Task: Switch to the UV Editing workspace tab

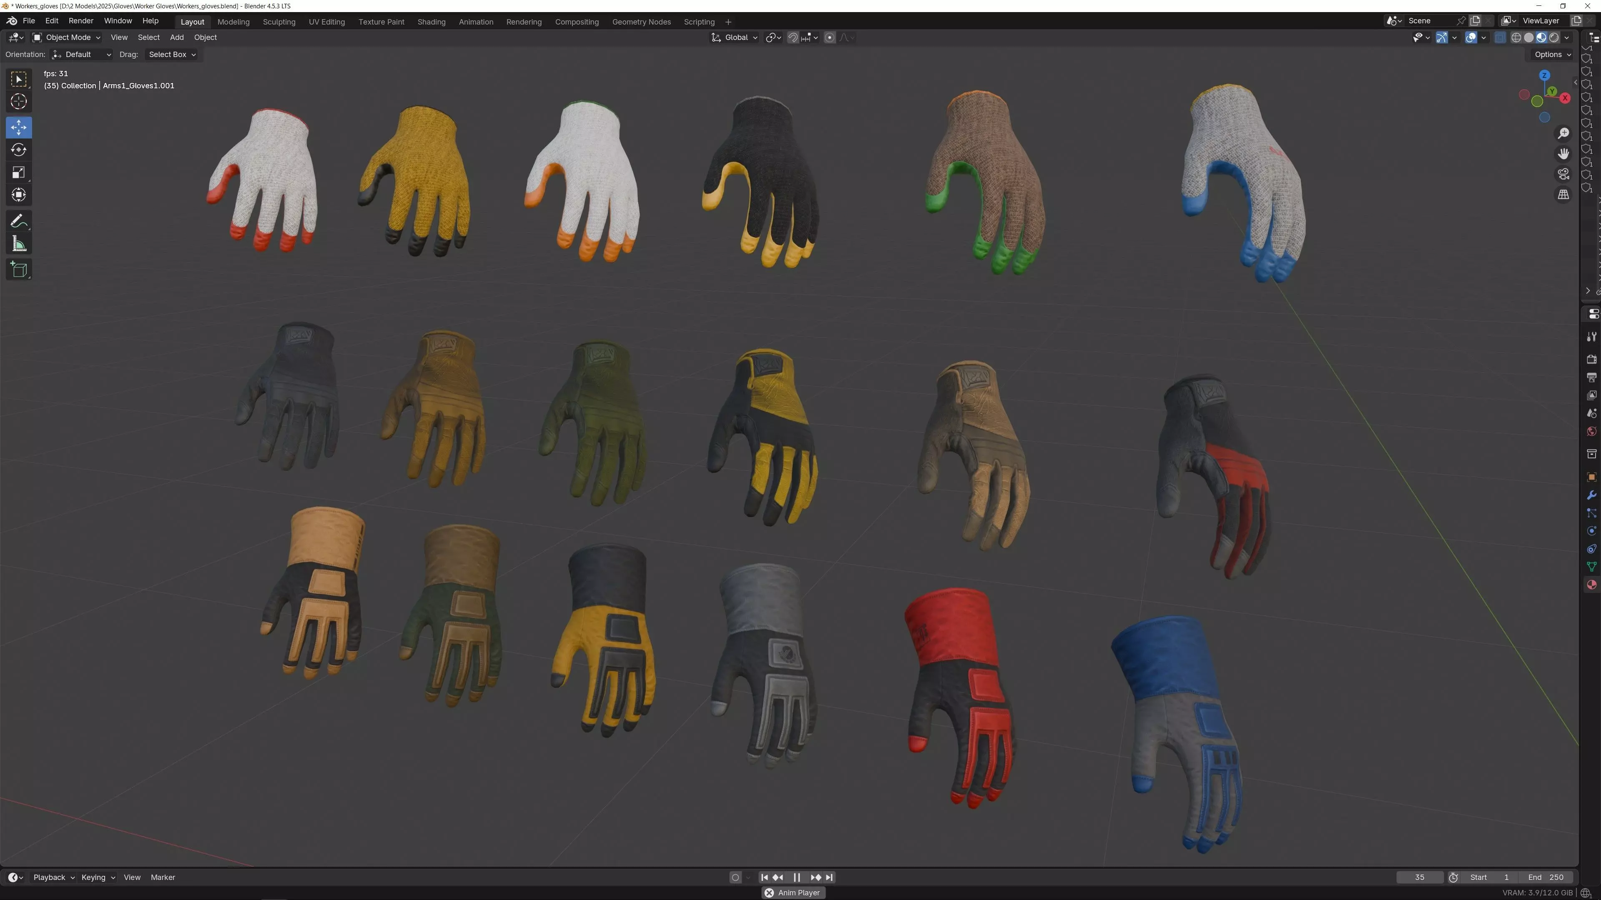Action: (327, 22)
